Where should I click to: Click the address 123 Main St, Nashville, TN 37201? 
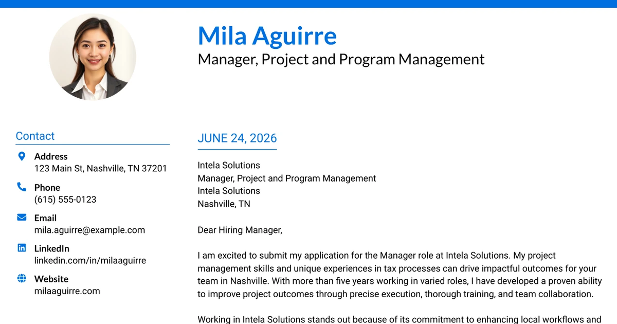tap(101, 168)
